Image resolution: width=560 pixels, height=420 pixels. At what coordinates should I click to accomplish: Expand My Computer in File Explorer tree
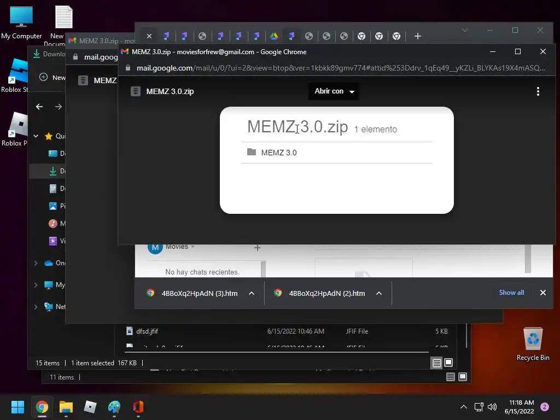(36, 285)
